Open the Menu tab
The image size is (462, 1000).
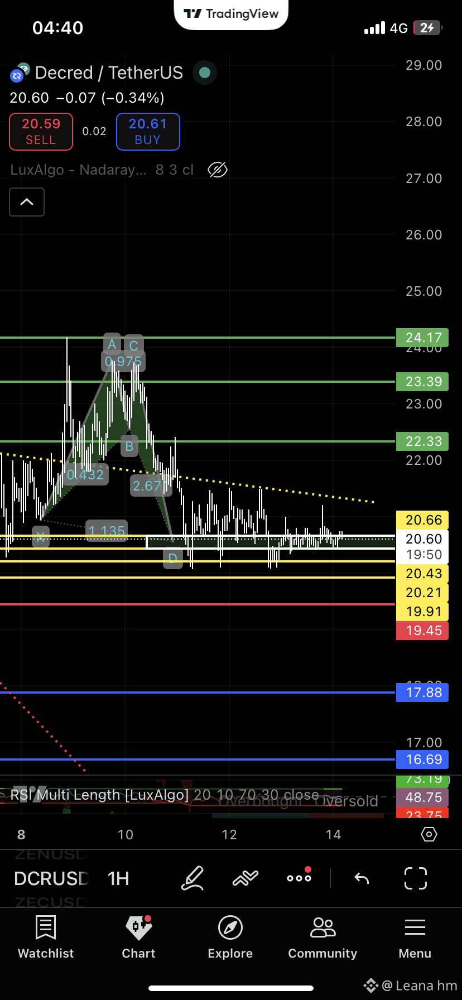[x=415, y=937]
